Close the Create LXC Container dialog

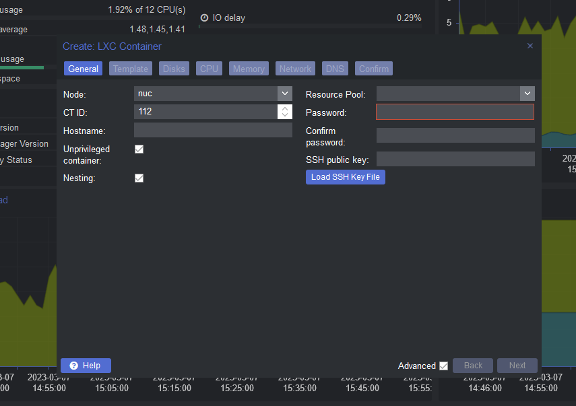click(x=530, y=46)
